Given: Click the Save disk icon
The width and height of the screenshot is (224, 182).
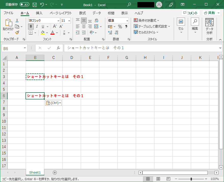Looking at the screenshot, I should pyautogui.click(x=35, y=5).
